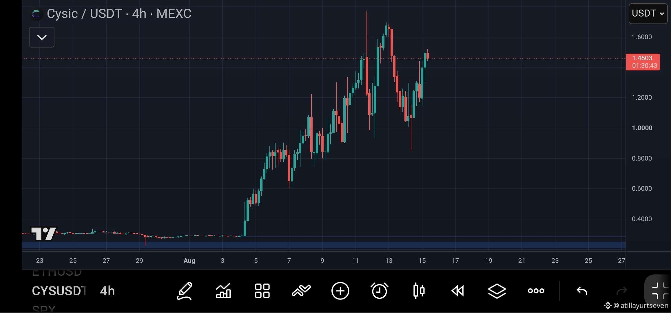Tap the 15 date label on time axis

pos(422,261)
